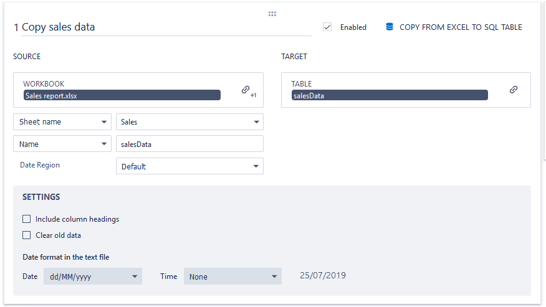Click Copy from Excel to SQL Table label
The width and height of the screenshot is (546, 307).
pyautogui.click(x=461, y=27)
